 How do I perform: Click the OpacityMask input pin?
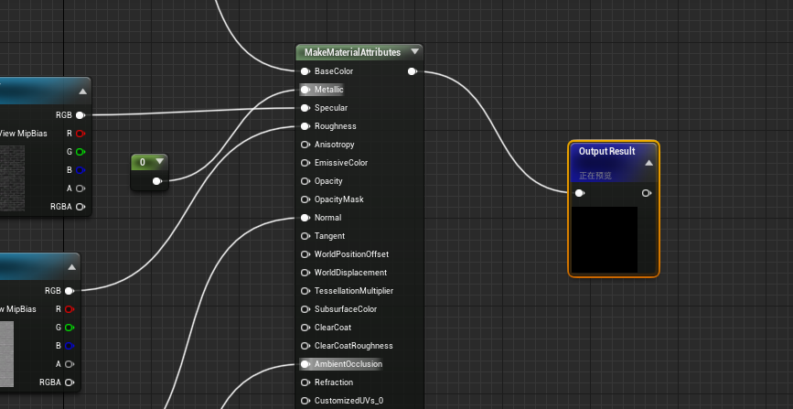point(305,199)
